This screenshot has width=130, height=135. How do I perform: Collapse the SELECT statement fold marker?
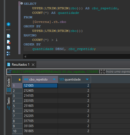pyautogui.click(x=22, y=3)
